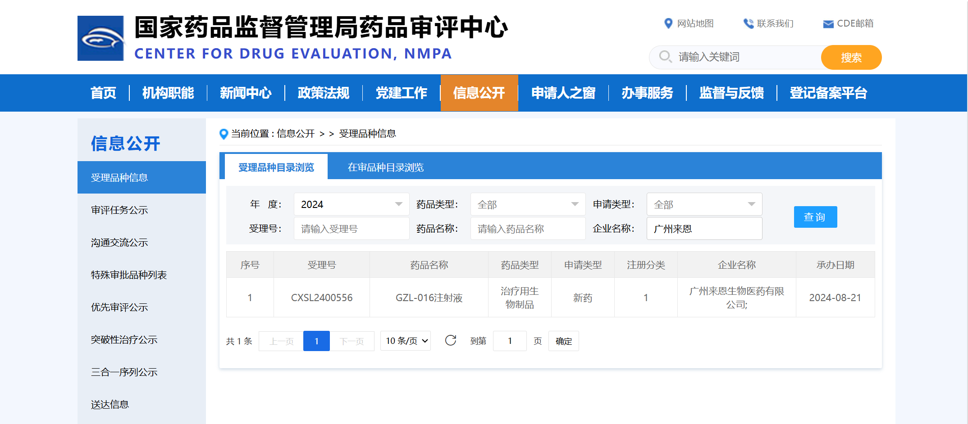Open 政策法规 menu
Screen dimensions: 968x424
[324, 93]
